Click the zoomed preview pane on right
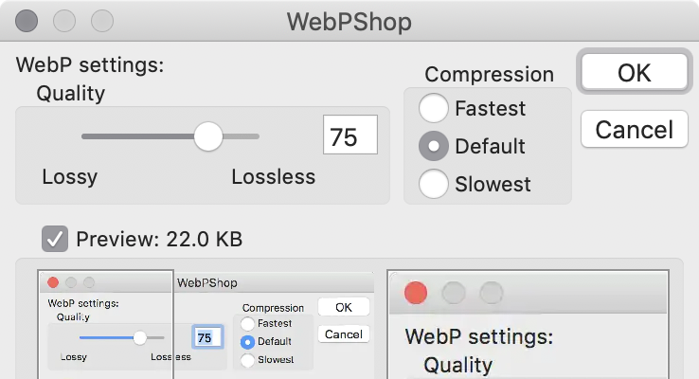Image resolution: width=699 pixels, height=379 pixels. 529,325
